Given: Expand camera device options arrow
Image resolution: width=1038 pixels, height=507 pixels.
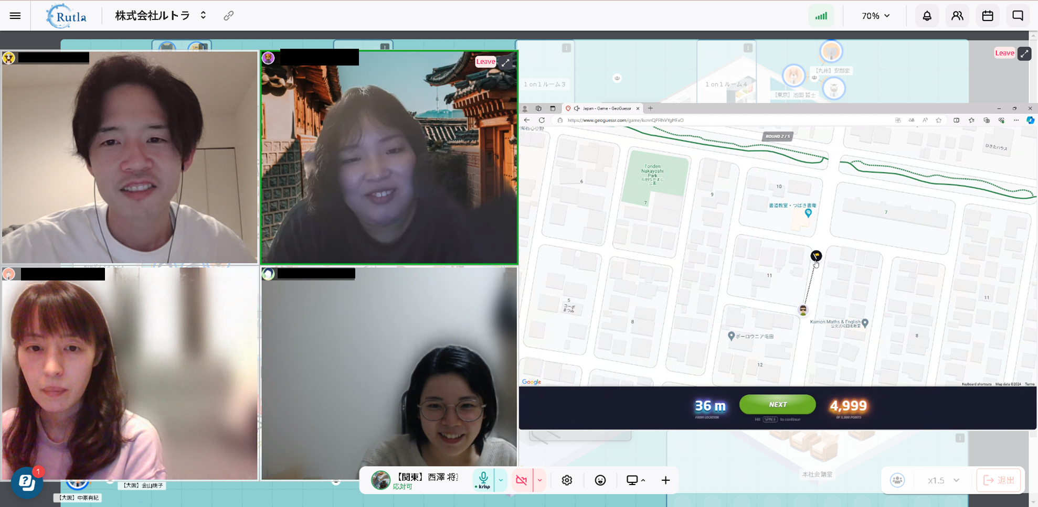Looking at the screenshot, I should click(x=539, y=480).
